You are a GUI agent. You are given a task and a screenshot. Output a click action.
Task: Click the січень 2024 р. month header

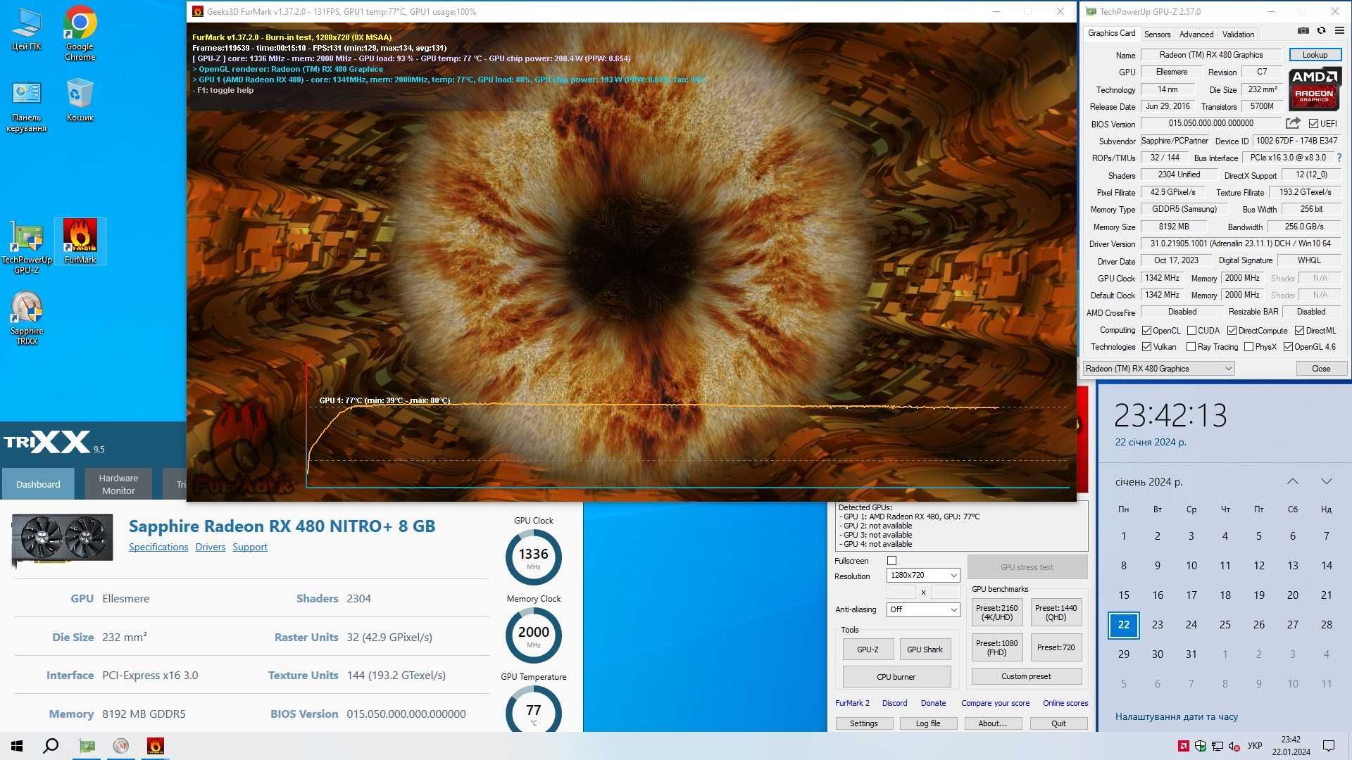click(x=1148, y=482)
